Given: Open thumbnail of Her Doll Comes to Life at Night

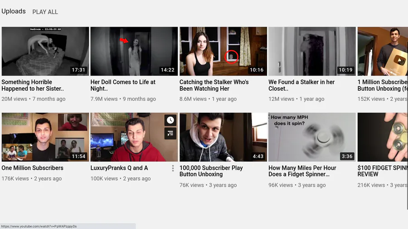Looking at the screenshot, I should [134, 51].
